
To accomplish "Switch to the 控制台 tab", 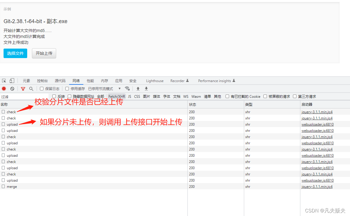I will 42,81.
